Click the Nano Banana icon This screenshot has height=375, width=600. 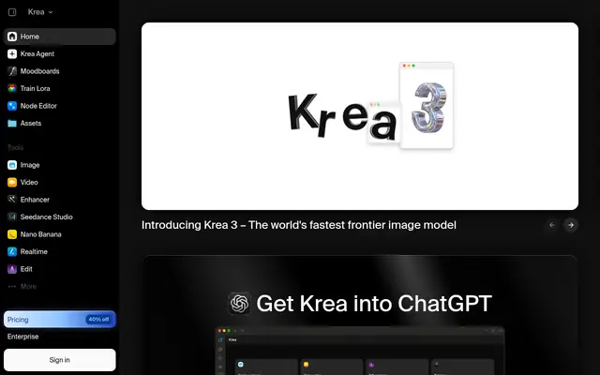coord(12,234)
